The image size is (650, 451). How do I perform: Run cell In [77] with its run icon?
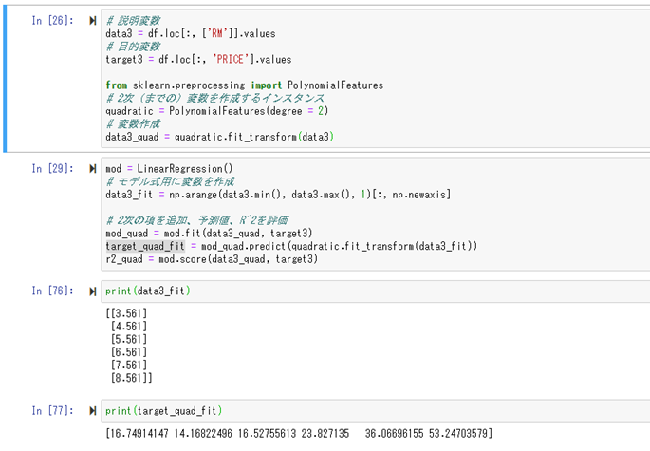click(93, 411)
